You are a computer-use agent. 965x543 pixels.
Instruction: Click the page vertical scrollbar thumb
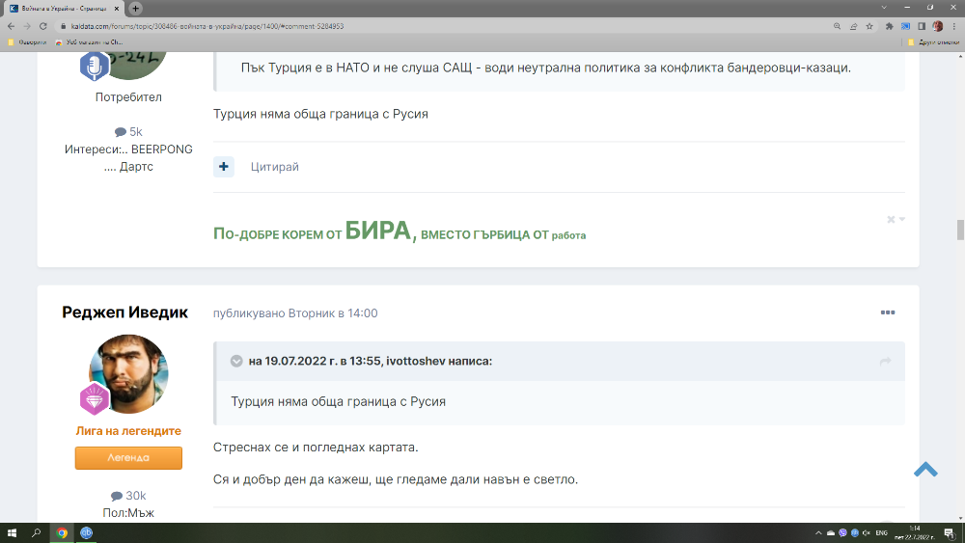point(960,230)
